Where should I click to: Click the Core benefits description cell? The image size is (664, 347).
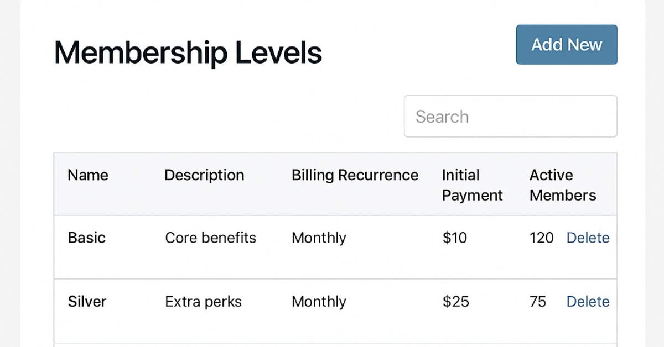point(210,238)
